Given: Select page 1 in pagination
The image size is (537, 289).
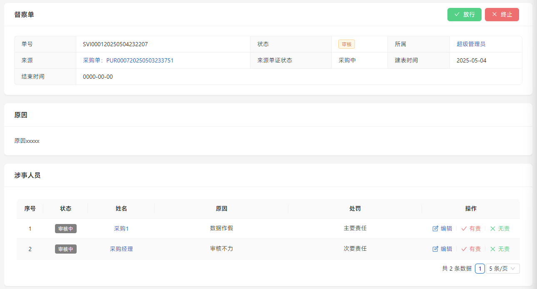Looking at the screenshot, I should (x=480, y=269).
